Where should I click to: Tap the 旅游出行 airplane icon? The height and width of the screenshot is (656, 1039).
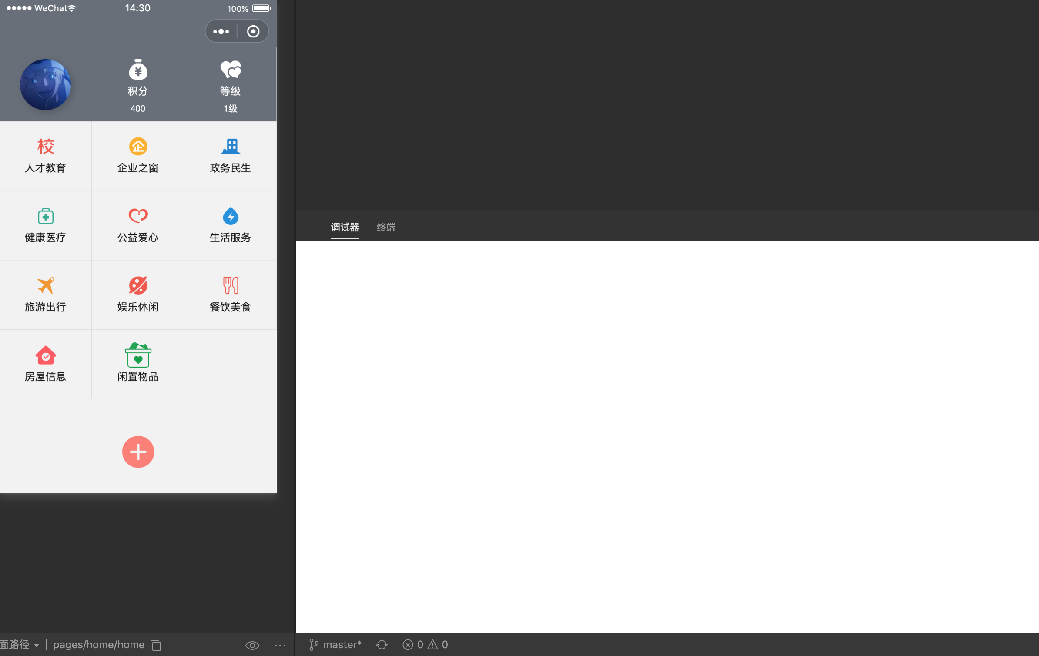pos(45,286)
